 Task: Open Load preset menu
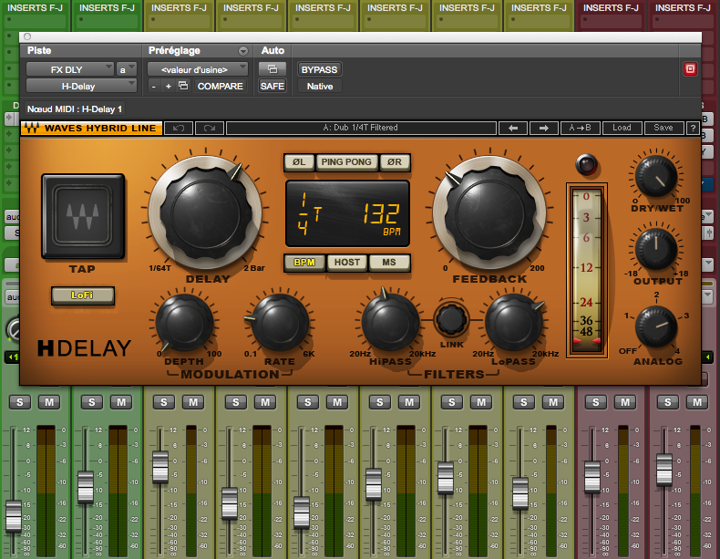click(x=622, y=129)
